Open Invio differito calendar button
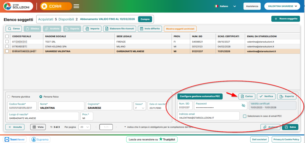 point(150,29)
